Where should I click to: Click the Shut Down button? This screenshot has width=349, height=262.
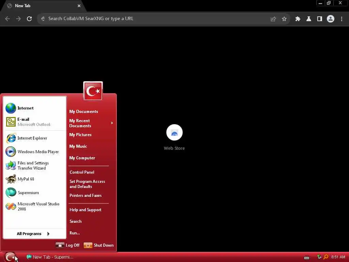pos(98,245)
